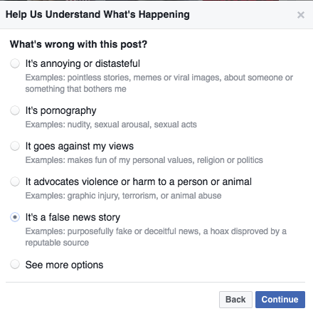Select the radio circle beside "It's annoying or distasteful"
The height and width of the screenshot is (316, 313).
tap(15, 63)
